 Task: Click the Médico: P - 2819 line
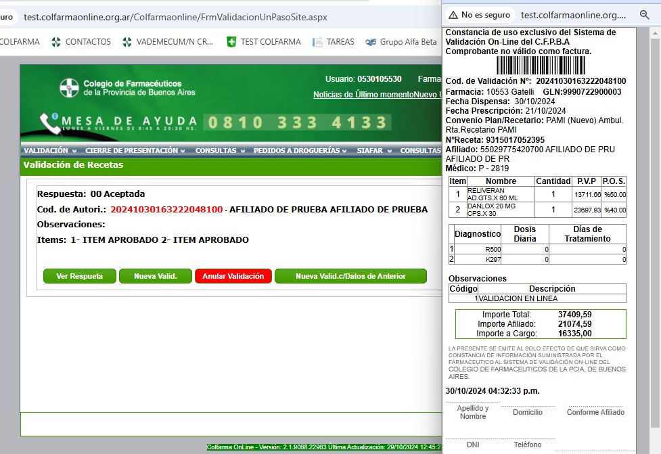[477, 168]
